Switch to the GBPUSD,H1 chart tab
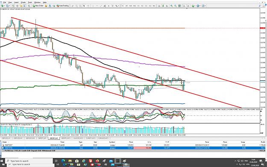 pos(6,138)
